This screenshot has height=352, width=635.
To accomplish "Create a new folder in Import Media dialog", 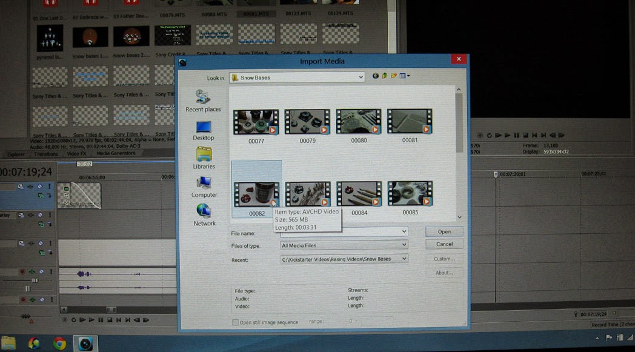I will click(394, 76).
